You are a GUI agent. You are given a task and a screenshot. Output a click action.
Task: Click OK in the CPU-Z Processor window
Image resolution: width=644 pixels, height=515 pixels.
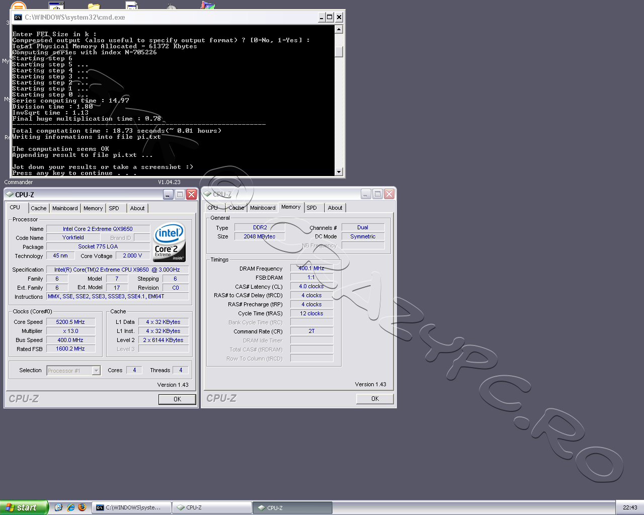[x=177, y=399]
